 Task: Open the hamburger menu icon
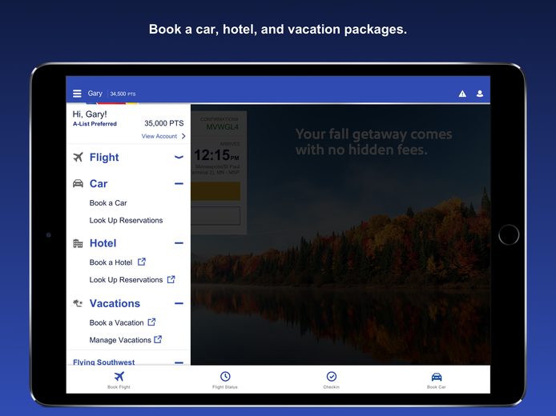(77, 94)
